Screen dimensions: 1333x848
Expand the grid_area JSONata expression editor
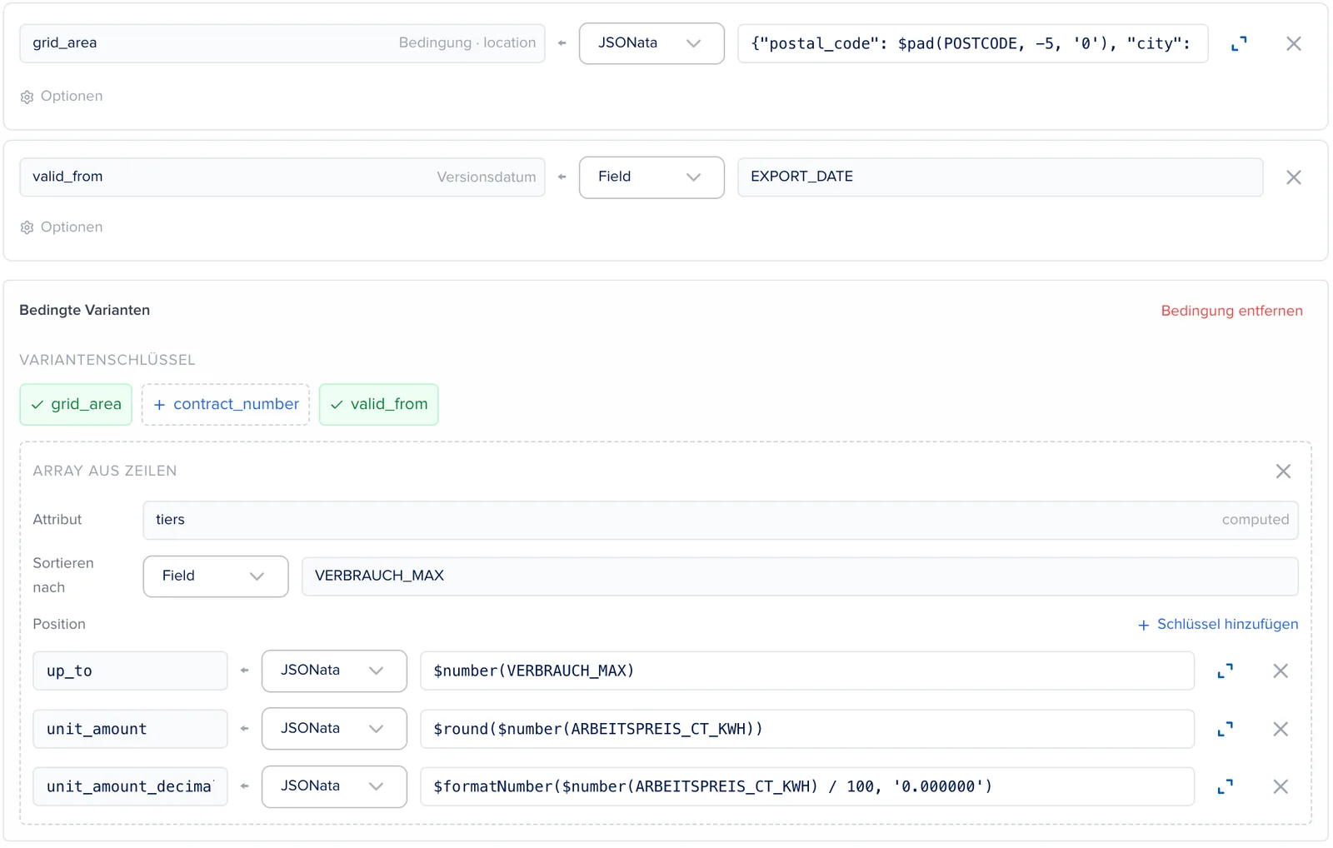coord(1239,43)
